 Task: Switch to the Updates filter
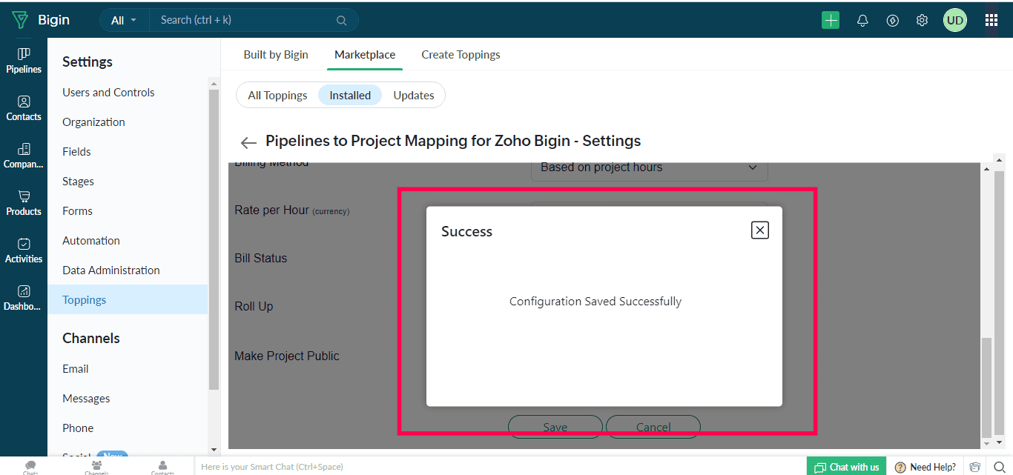click(x=414, y=96)
